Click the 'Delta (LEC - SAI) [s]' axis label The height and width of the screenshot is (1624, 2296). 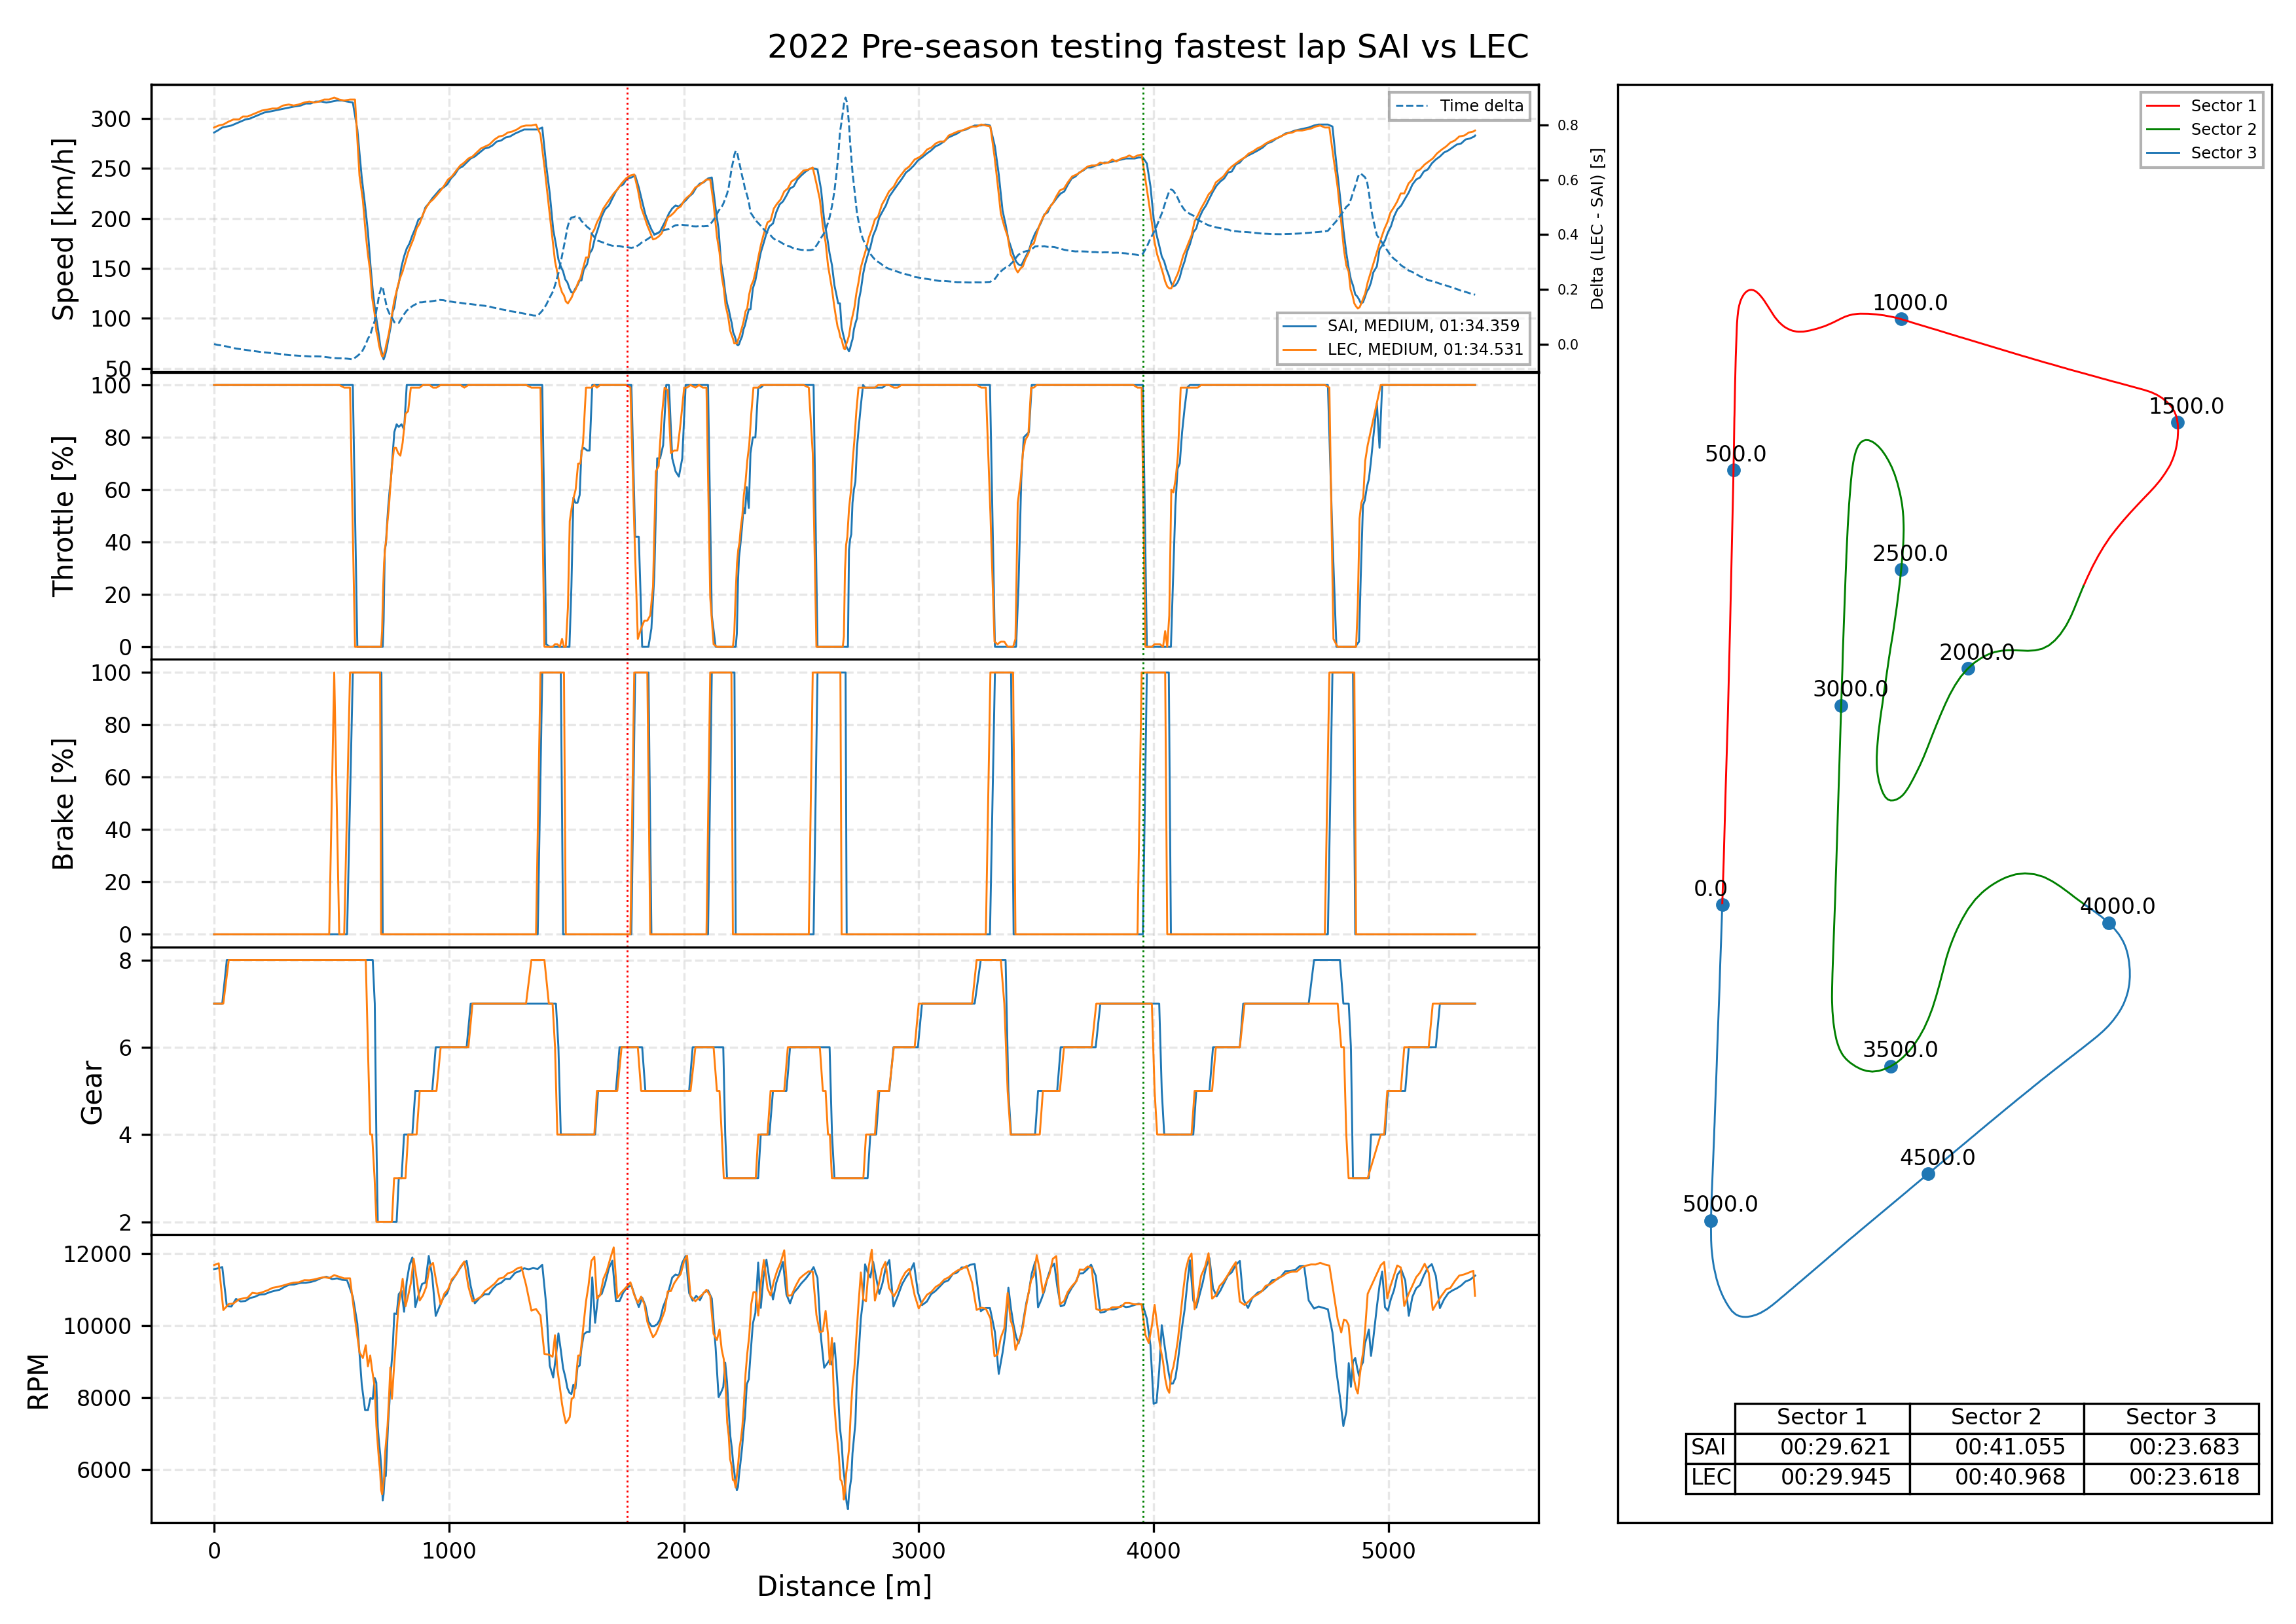coord(1597,229)
